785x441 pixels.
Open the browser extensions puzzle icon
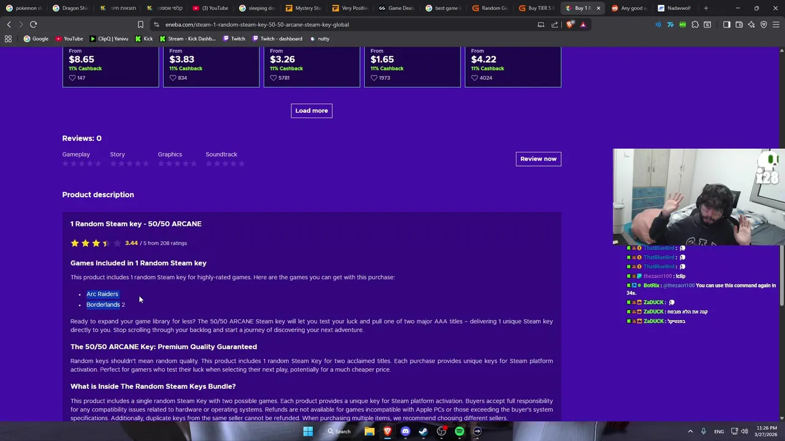695,24
